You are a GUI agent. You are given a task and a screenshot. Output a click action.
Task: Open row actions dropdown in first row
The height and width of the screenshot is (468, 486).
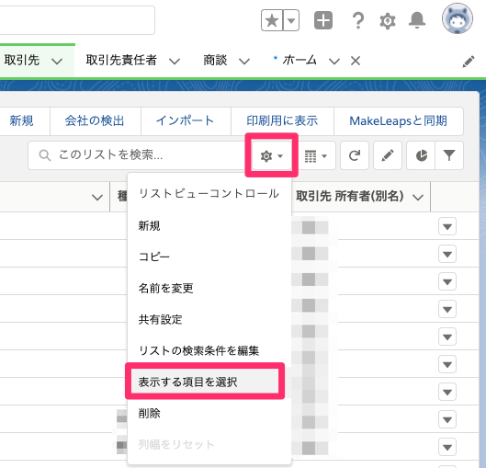[x=446, y=227]
